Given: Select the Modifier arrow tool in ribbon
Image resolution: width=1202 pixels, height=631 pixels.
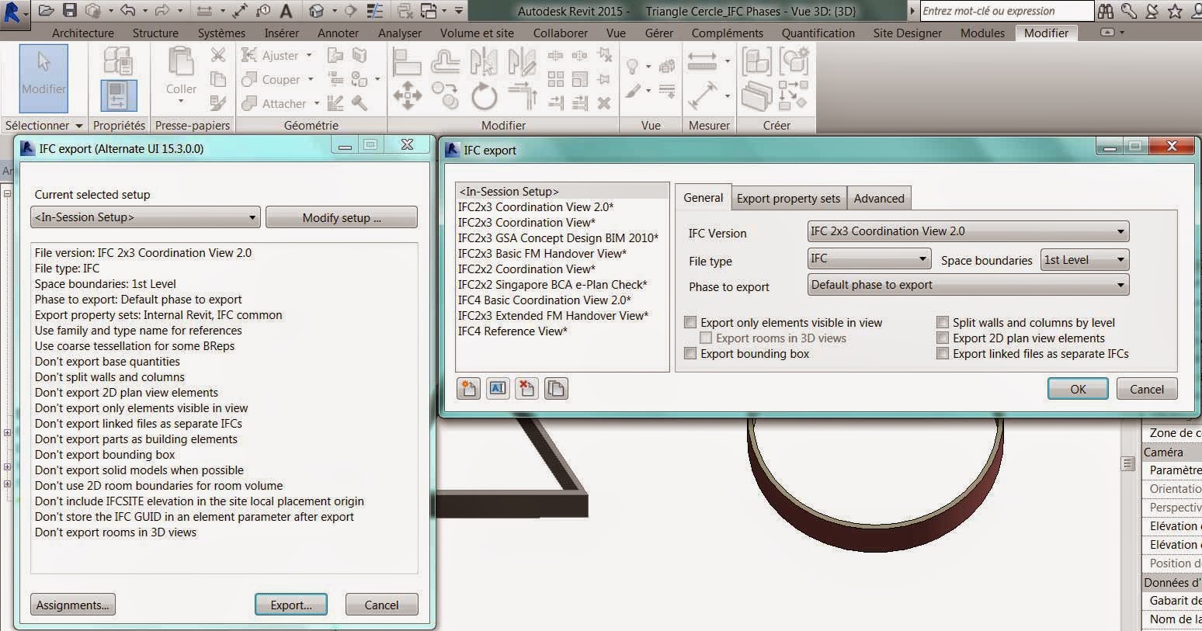Looking at the screenshot, I should coord(43,78).
